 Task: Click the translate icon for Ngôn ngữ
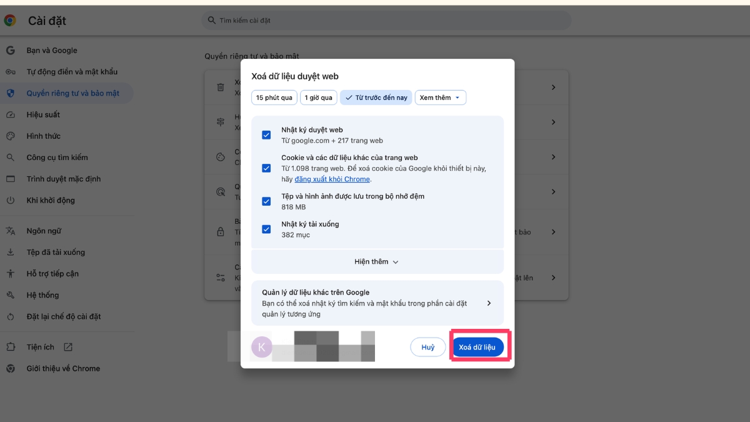tap(10, 231)
